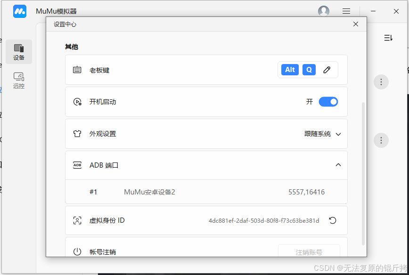Click the Alt key badge
The image size is (409, 275).
[x=290, y=70]
